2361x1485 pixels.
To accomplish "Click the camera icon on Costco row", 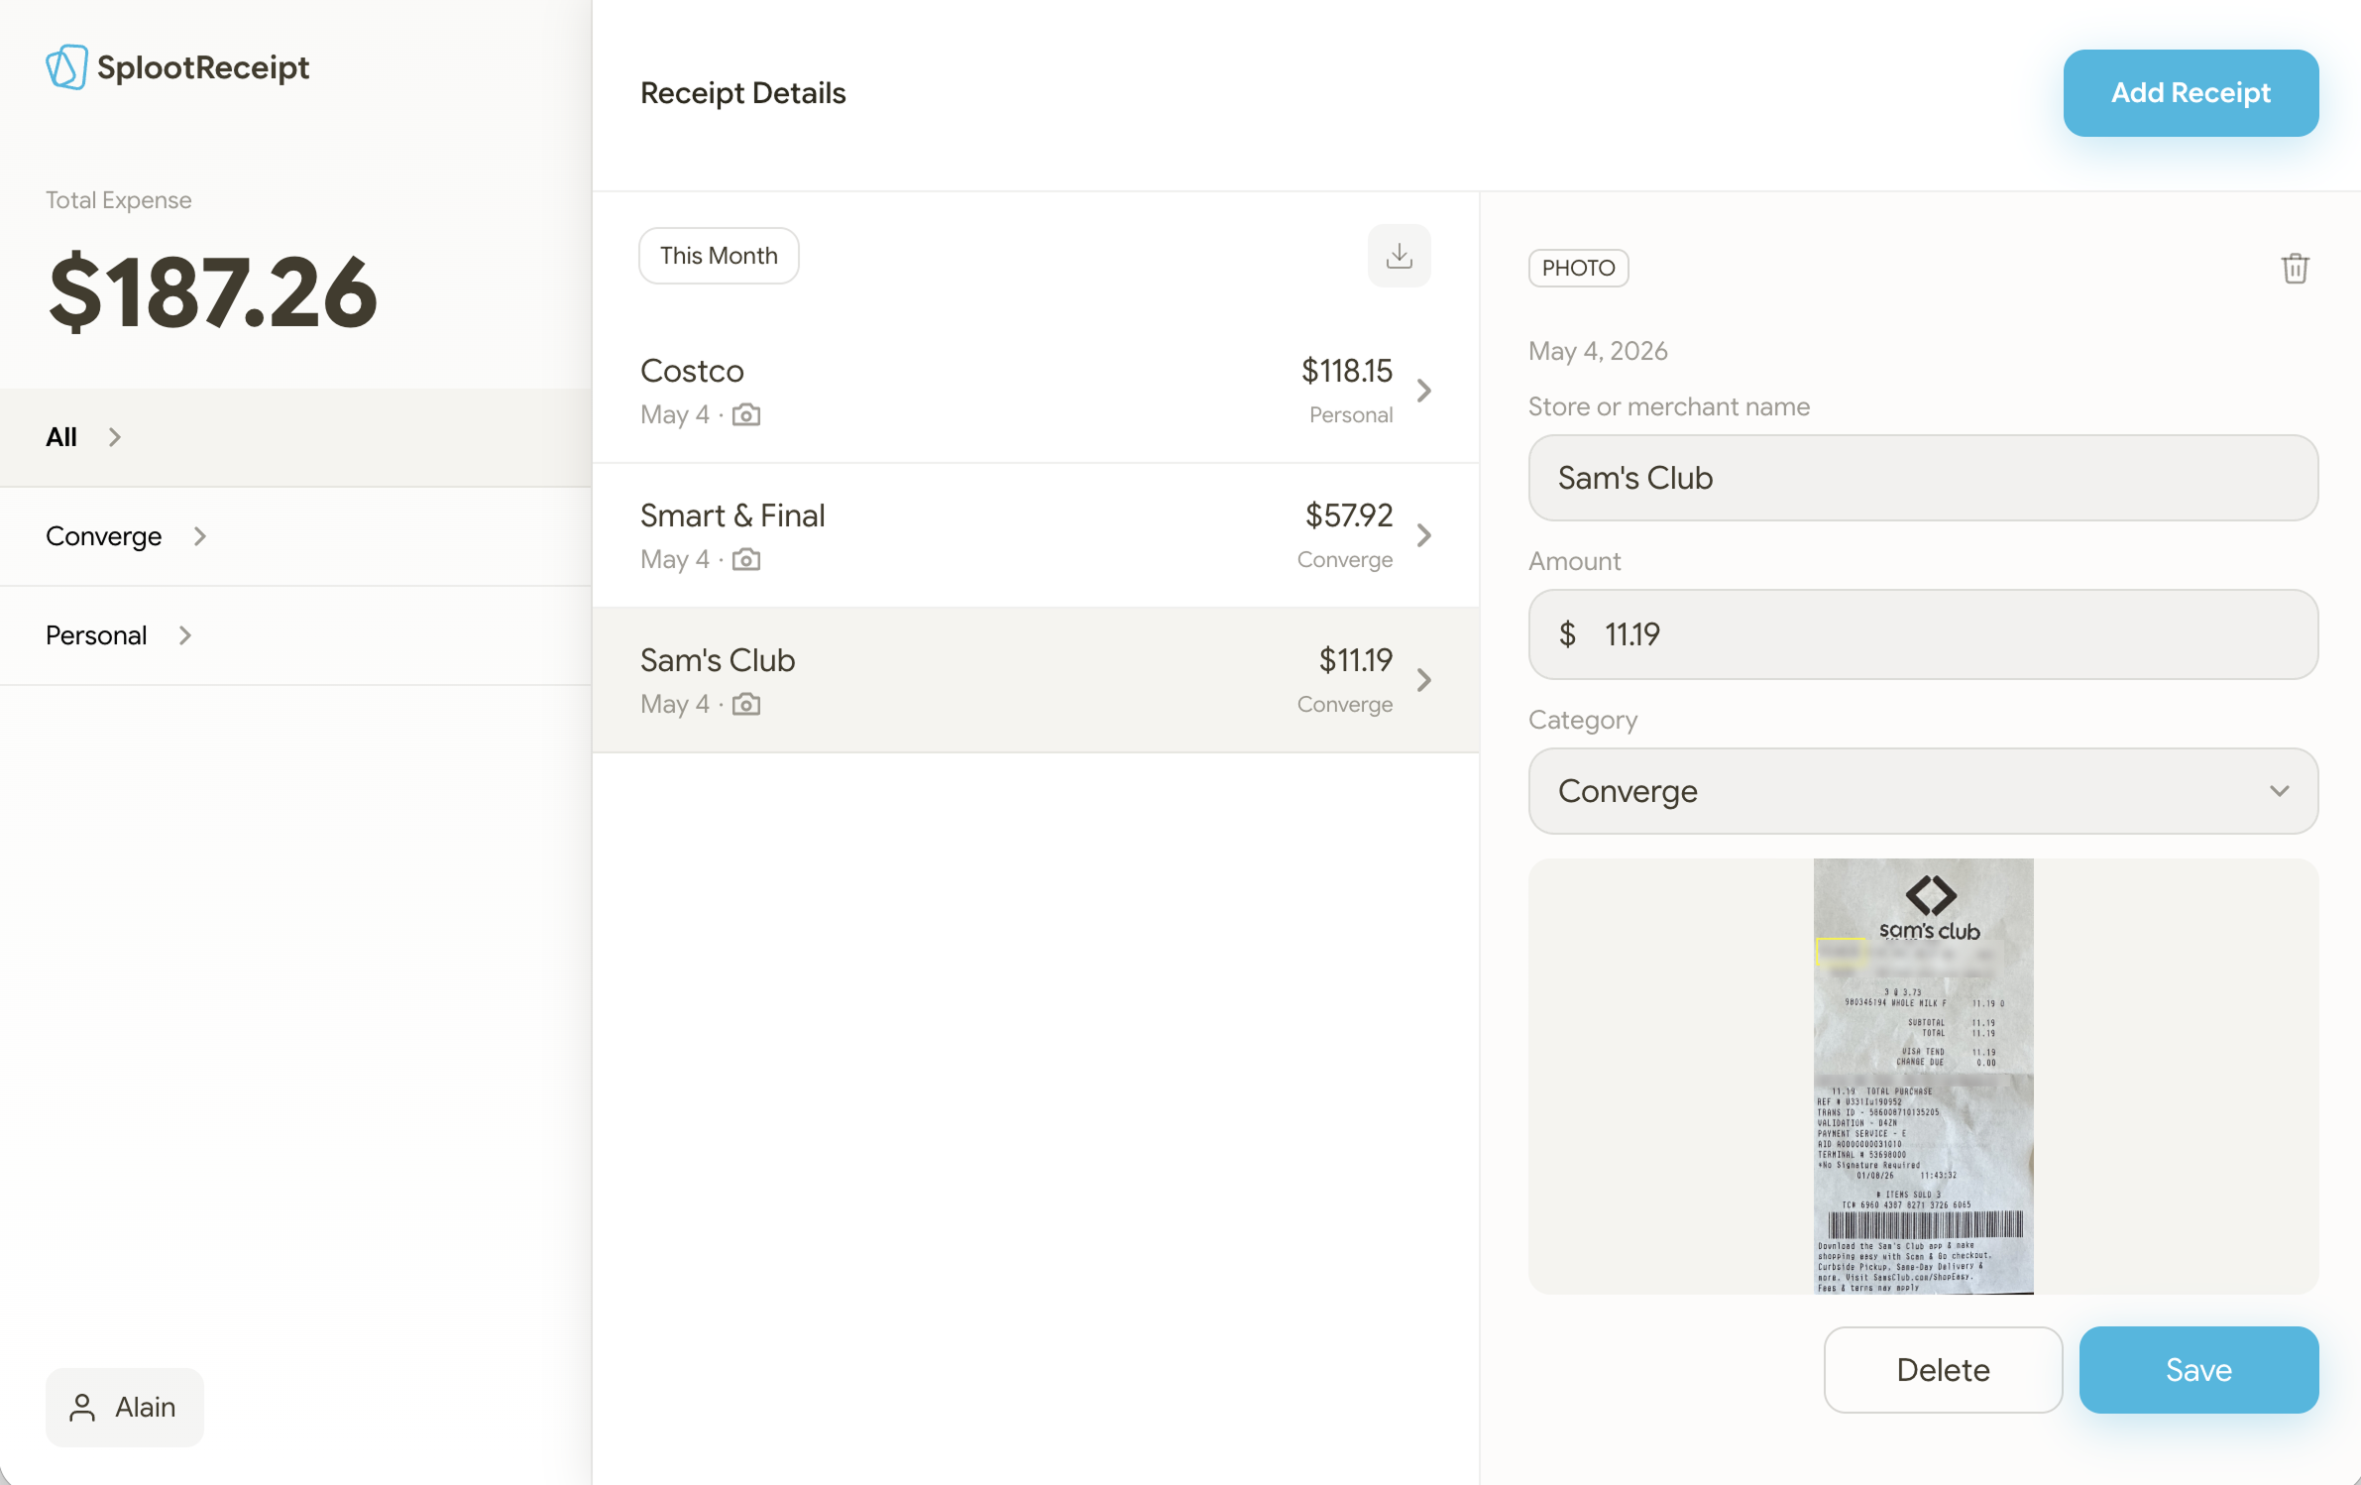I will pyautogui.click(x=746, y=414).
